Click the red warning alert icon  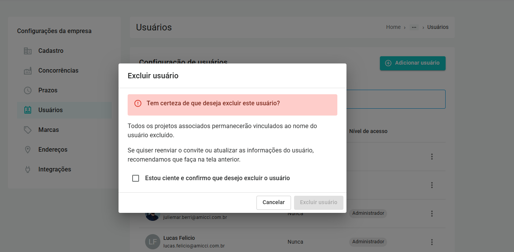click(138, 103)
